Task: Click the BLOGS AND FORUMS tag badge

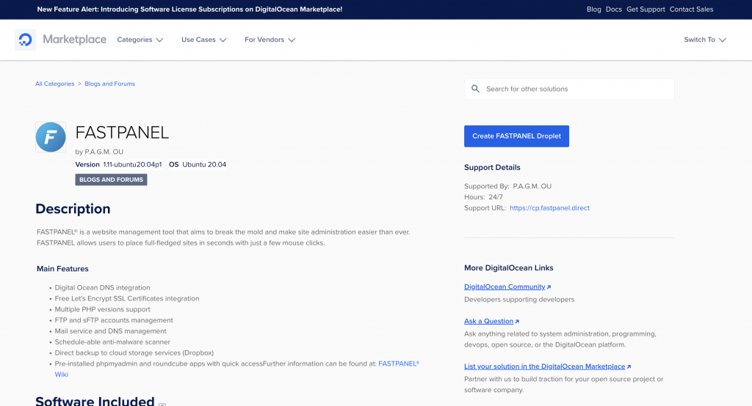Action: pos(111,180)
